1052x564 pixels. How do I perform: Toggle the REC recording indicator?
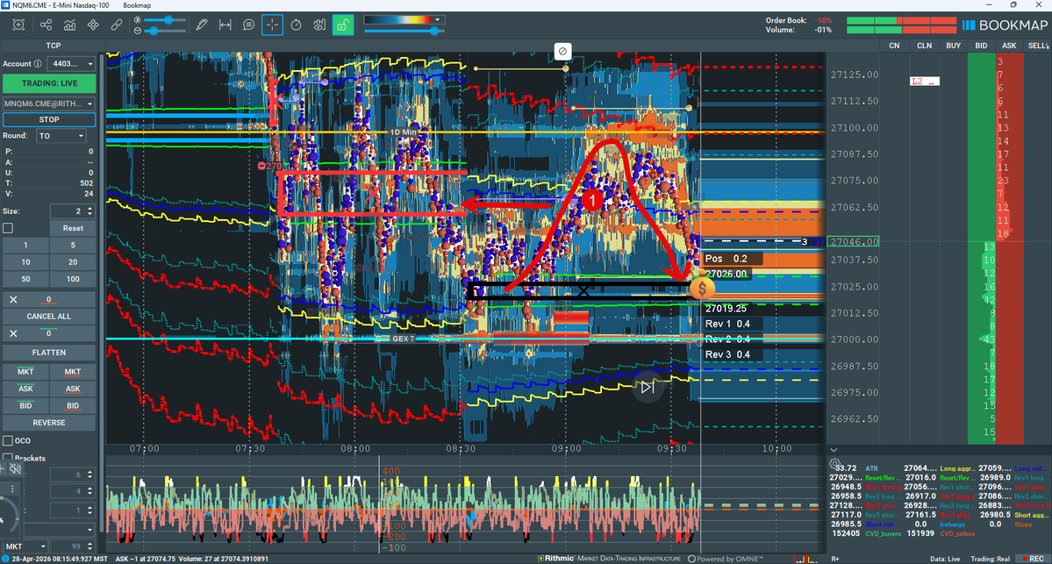pyautogui.click(x=1032, y=559)
